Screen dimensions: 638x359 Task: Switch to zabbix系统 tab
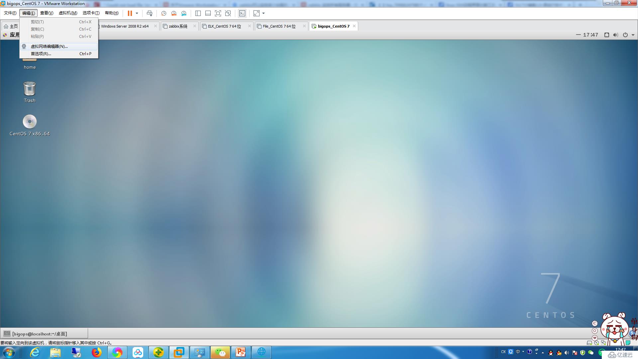coord(177,26)
